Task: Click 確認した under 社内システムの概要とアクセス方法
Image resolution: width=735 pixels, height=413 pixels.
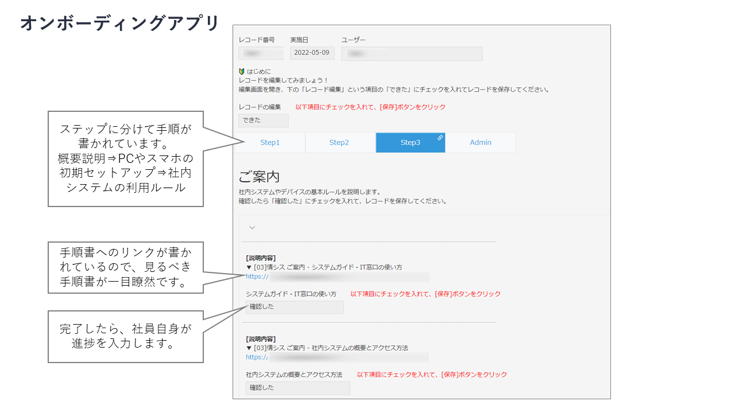Action: pyautogui.click(x=297, y=388)
